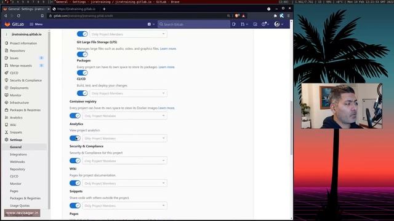Open the help icon in navbar
The width and height of the screenshot is (394, 221).
pos(263,25)
